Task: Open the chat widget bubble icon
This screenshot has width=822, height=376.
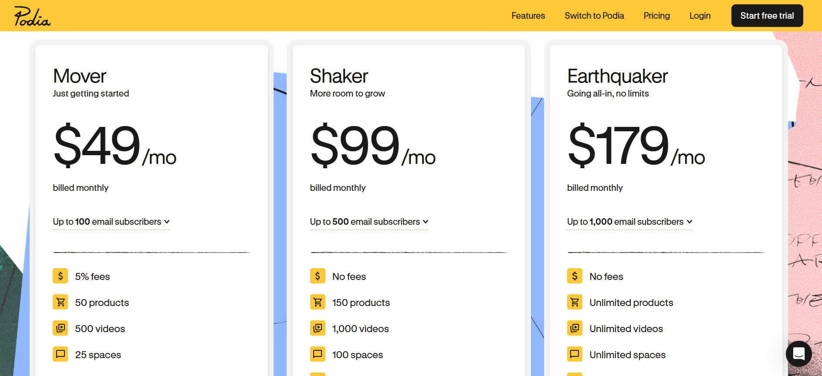Action: point(798,354)
